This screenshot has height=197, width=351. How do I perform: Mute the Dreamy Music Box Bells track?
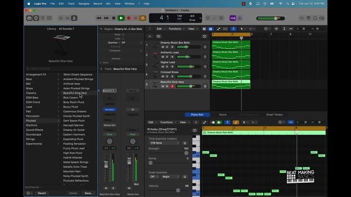(163, 47)
